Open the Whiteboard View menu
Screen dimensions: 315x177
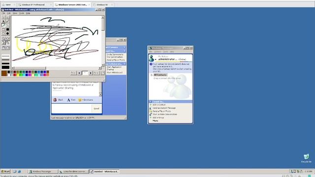[15, 13]
